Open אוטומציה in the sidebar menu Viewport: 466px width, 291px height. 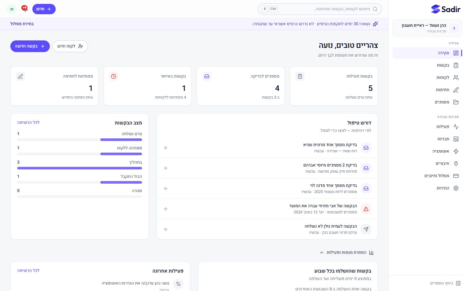coord(427,151)
